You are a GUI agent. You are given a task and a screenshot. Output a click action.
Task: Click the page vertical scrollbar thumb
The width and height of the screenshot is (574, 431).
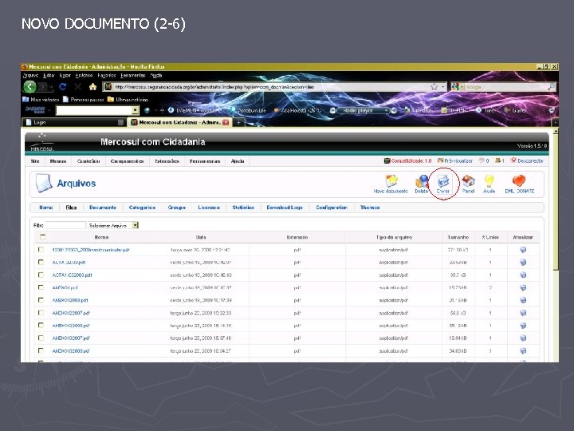pos(556,202)
